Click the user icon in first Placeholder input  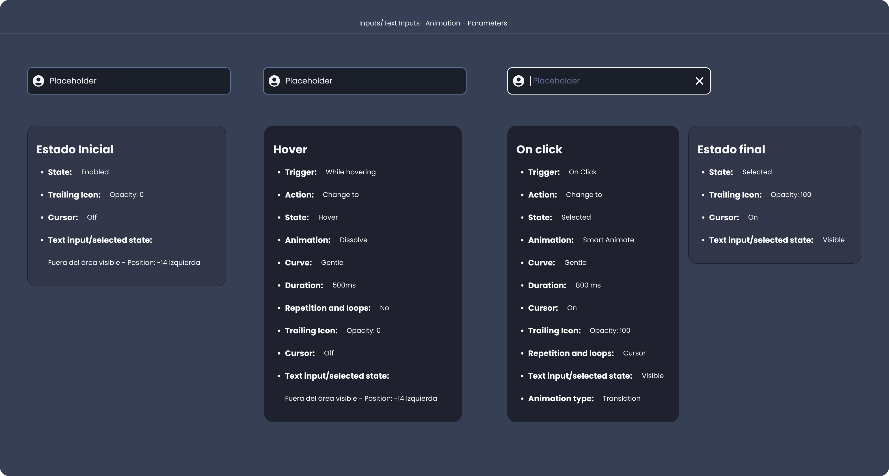click(38, 81)
